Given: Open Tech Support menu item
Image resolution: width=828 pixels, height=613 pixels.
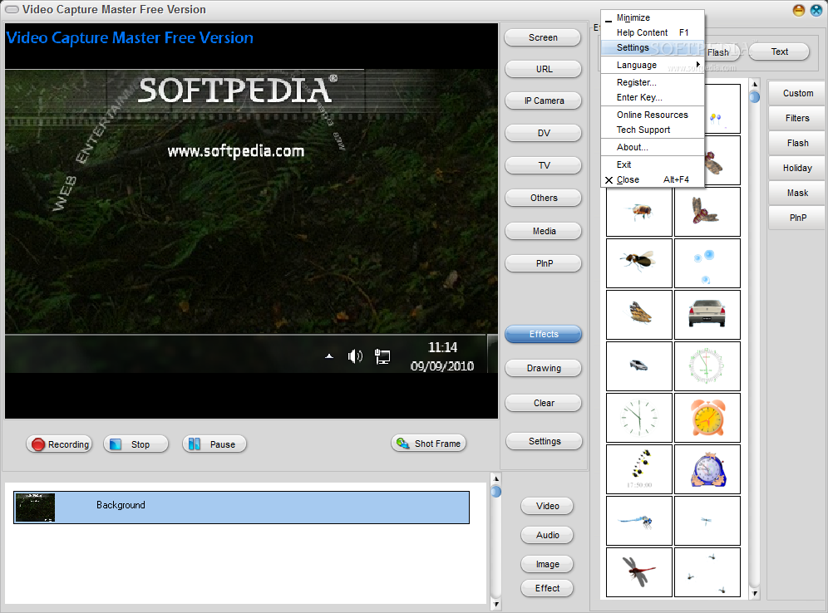Looking at the screenshot, I should pos(653,130).
